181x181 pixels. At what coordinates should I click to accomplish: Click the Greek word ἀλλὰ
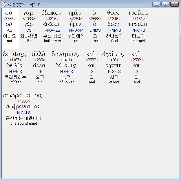39,54
